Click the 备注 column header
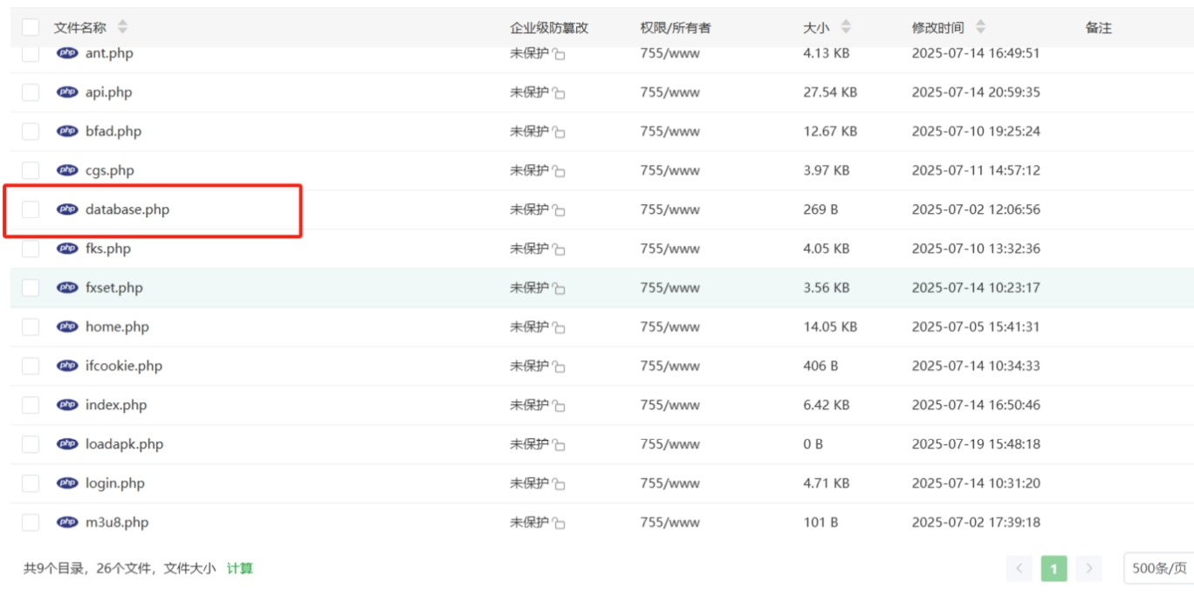Image resolution: width=1194 pixels, height=595 pixels. point(1099,28)
